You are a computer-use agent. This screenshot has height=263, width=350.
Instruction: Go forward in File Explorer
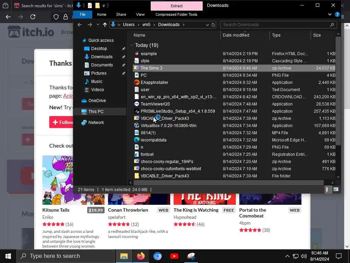(90, 25)
